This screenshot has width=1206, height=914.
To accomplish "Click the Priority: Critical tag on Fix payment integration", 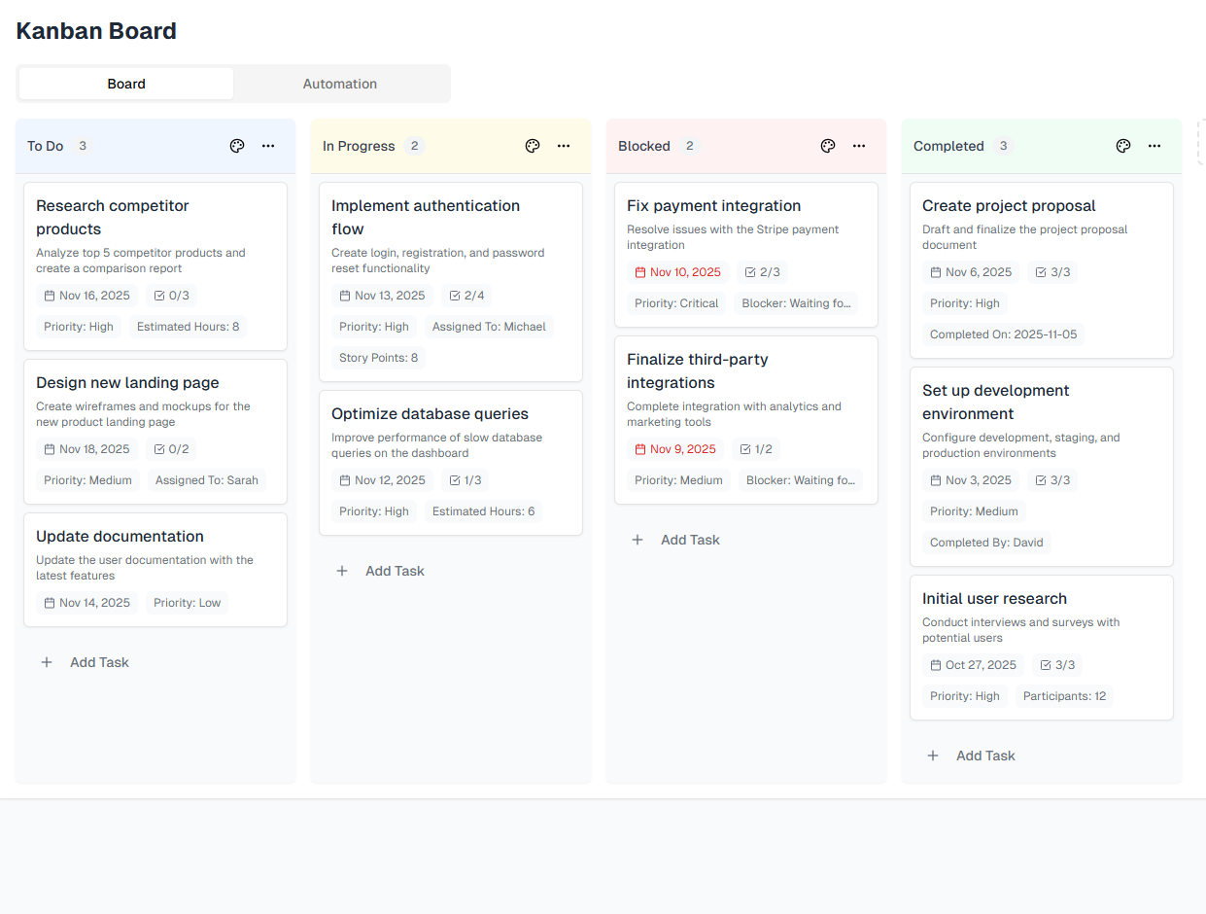I will pos(675,302).
